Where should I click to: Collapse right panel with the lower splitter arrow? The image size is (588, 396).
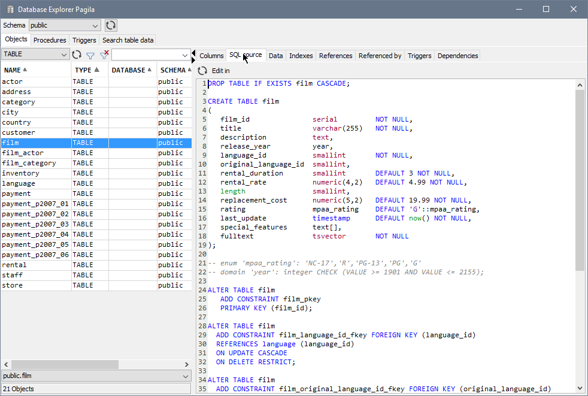click(193, 60)
